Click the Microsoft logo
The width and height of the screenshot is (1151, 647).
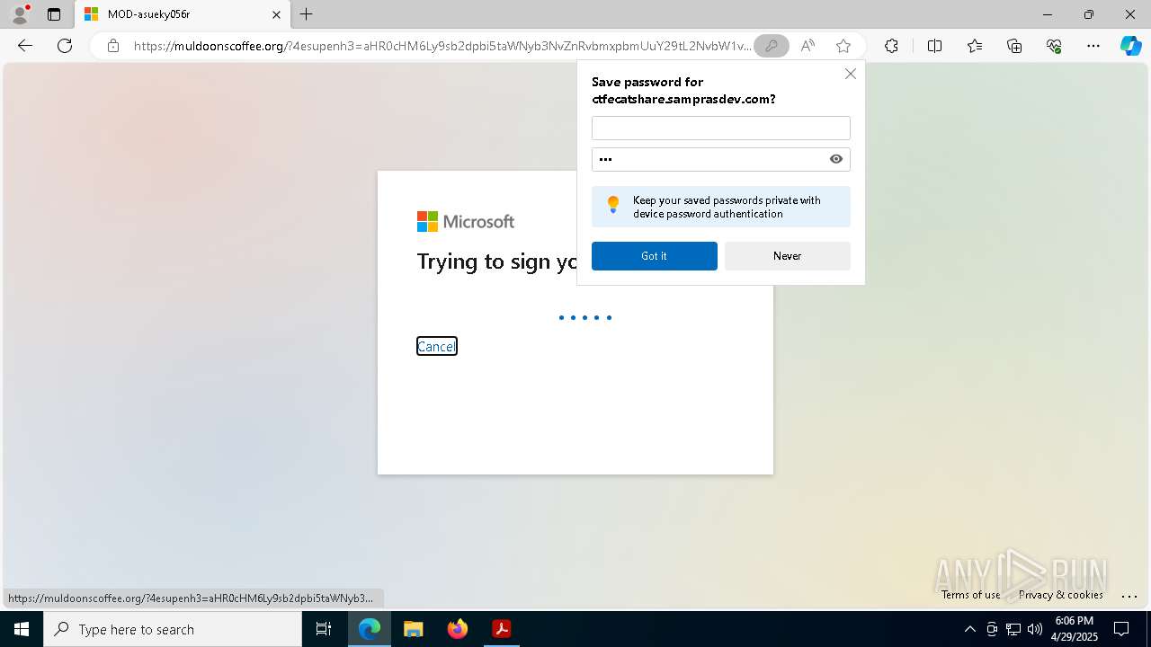(466, 222)
